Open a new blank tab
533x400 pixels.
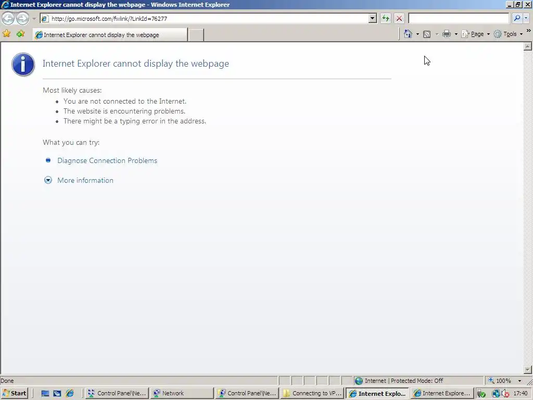pos(196,35)
